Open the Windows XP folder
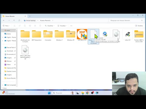 [x=71, y=35]
